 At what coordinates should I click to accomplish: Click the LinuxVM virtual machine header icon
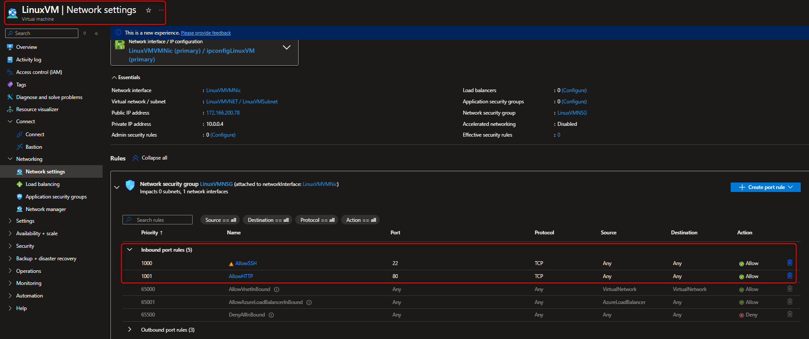coord(13,13)
